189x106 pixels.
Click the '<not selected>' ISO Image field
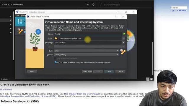coord(88,43)
